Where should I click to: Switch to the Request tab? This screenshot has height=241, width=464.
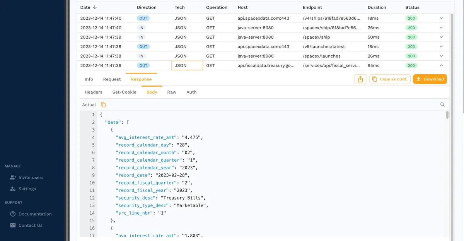pyautogui.click(x=112, y=79)
